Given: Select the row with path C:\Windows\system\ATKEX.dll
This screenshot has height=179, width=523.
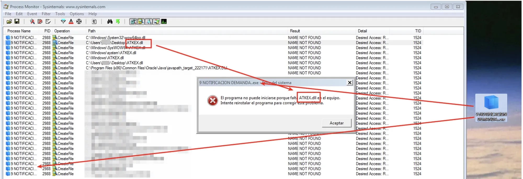Looking at the screenshot, I should click(x=213, y=53).
